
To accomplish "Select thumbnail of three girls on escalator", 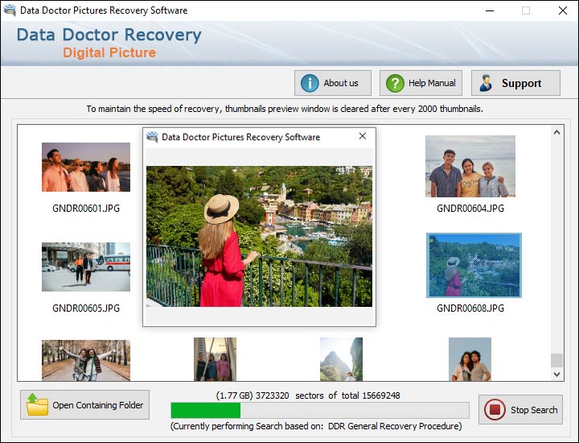I will coord(215,359).
